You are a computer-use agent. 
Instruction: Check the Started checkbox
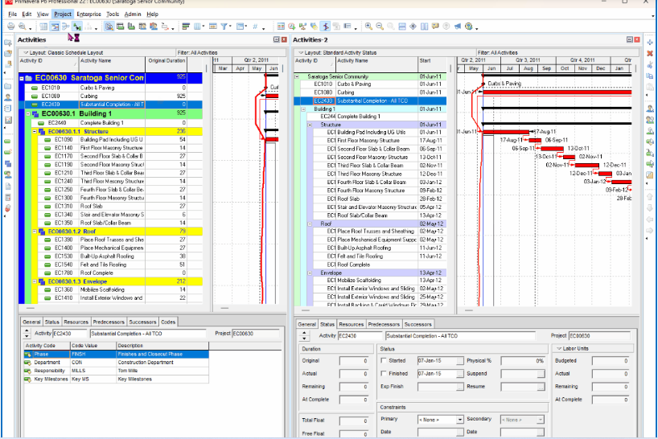pyautogui.click(x=384, y=360)
